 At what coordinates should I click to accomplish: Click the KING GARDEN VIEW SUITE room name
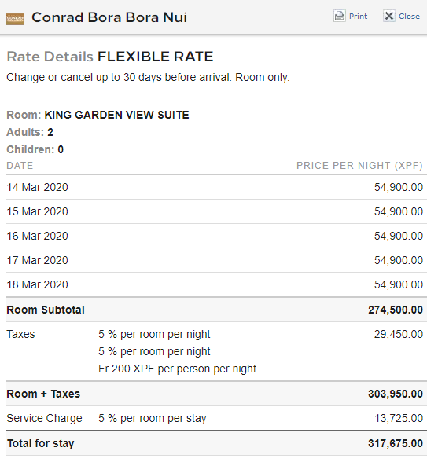click(x=117, y=115)
